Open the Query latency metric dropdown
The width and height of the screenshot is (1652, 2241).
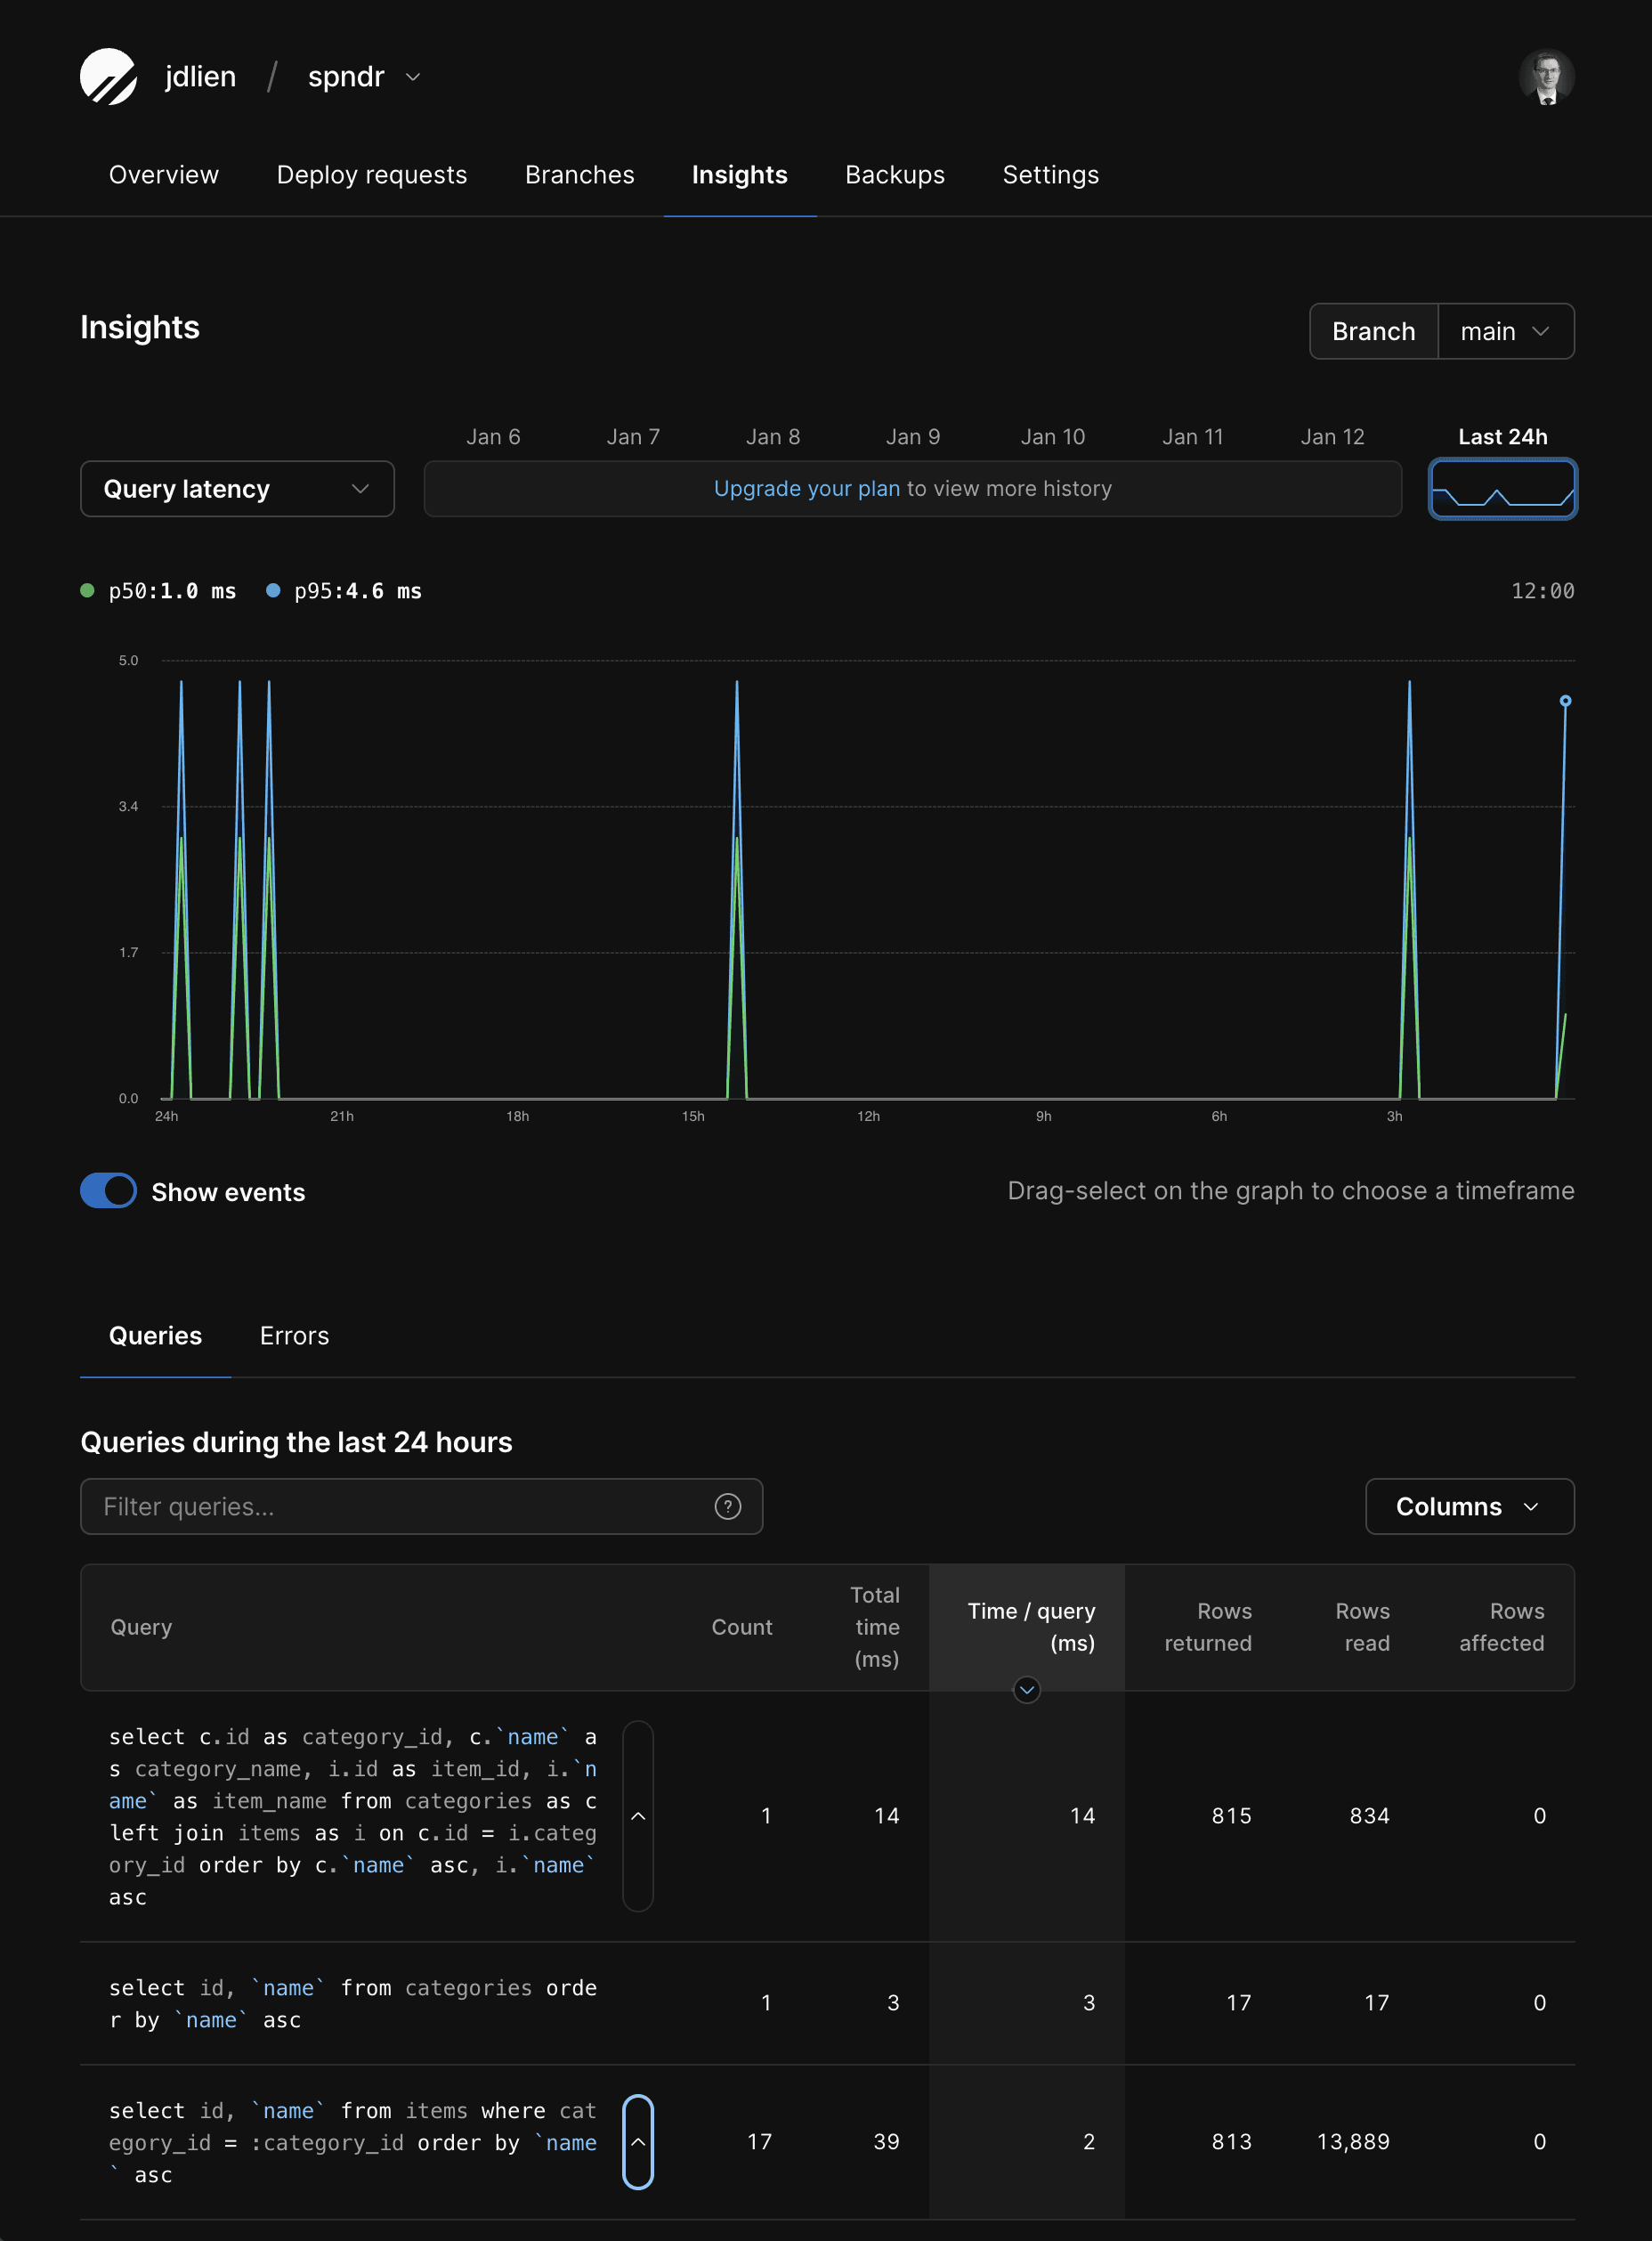237,489
